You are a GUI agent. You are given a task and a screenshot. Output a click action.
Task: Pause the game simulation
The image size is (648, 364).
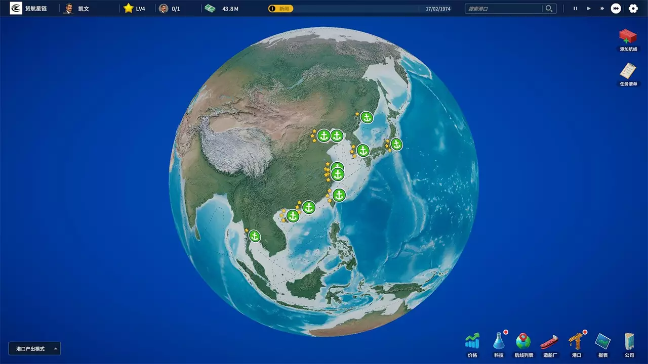575,9
